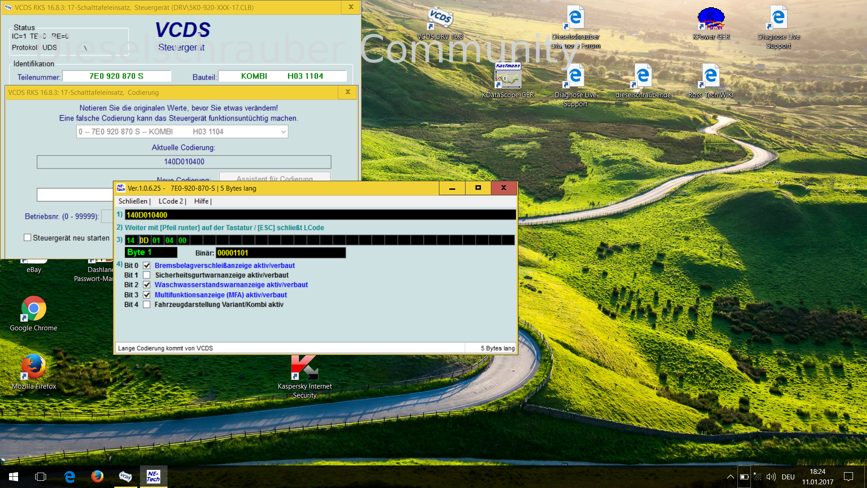Click Bremsbelagverschleißanzeige aktiv/verbaut label
Viewport: 867px width, 488px height.
[224, 266]
